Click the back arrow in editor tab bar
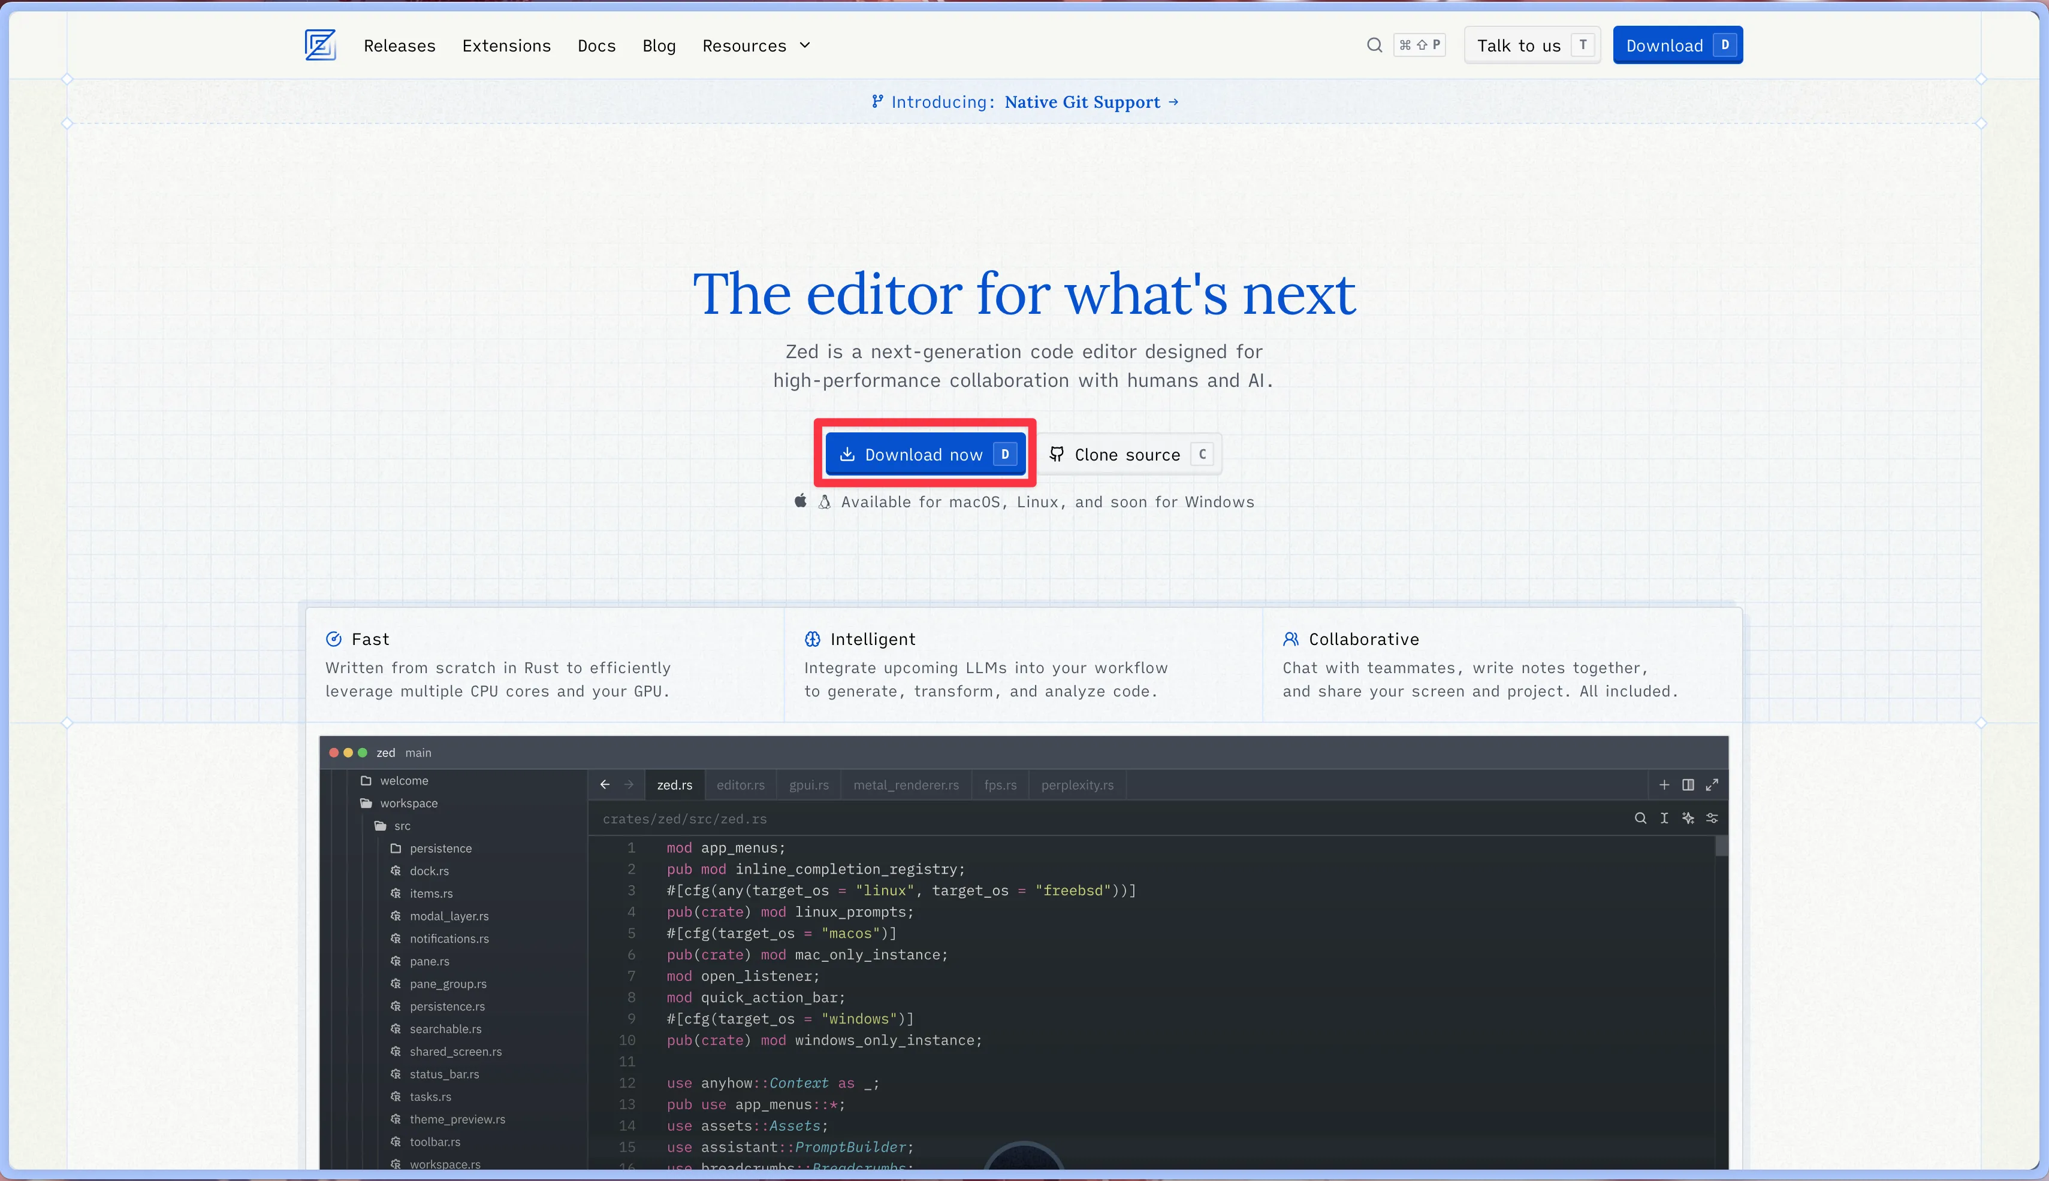This screenshot has height=1181, width=2049. 605,785
